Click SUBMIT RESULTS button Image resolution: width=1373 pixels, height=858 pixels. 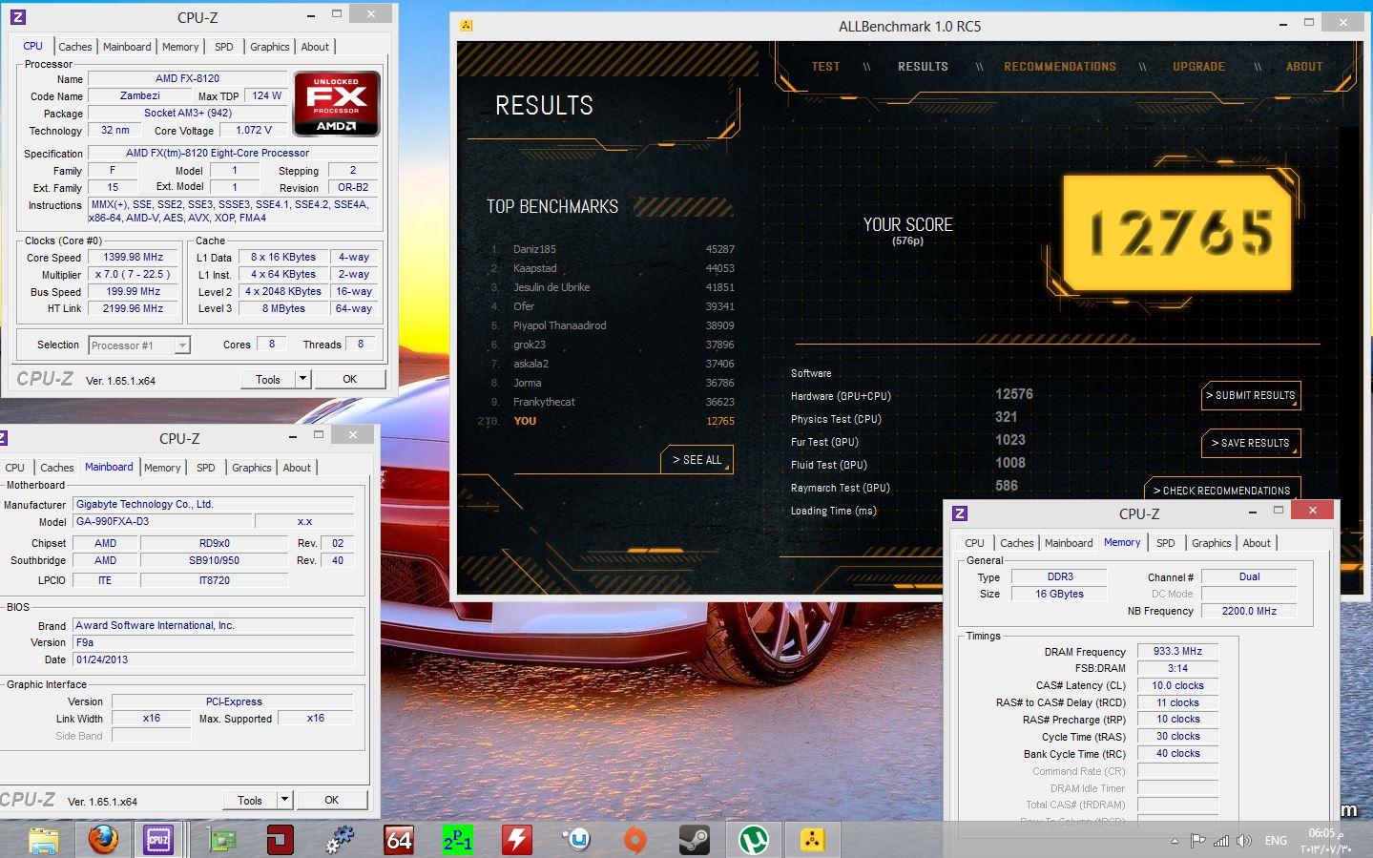tap(1251, 395)
